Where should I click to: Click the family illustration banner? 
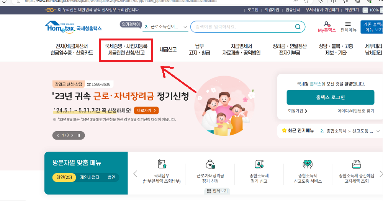tap(224, 106)
